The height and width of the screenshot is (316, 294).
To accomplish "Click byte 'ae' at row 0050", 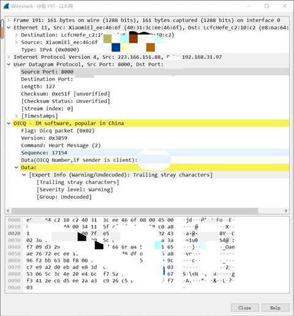I will pos(29,253).
